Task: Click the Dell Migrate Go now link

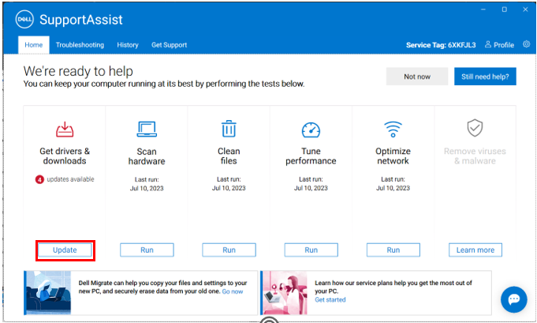Action: pos(233,291)
